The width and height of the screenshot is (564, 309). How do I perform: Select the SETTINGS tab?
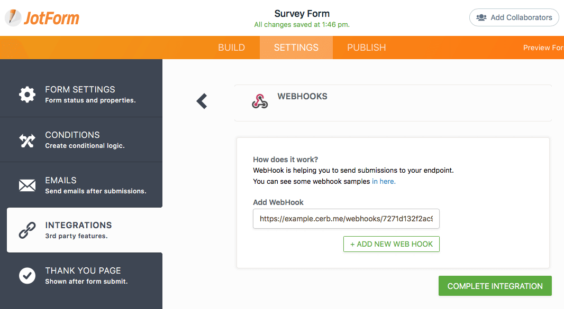click(296, 48)
